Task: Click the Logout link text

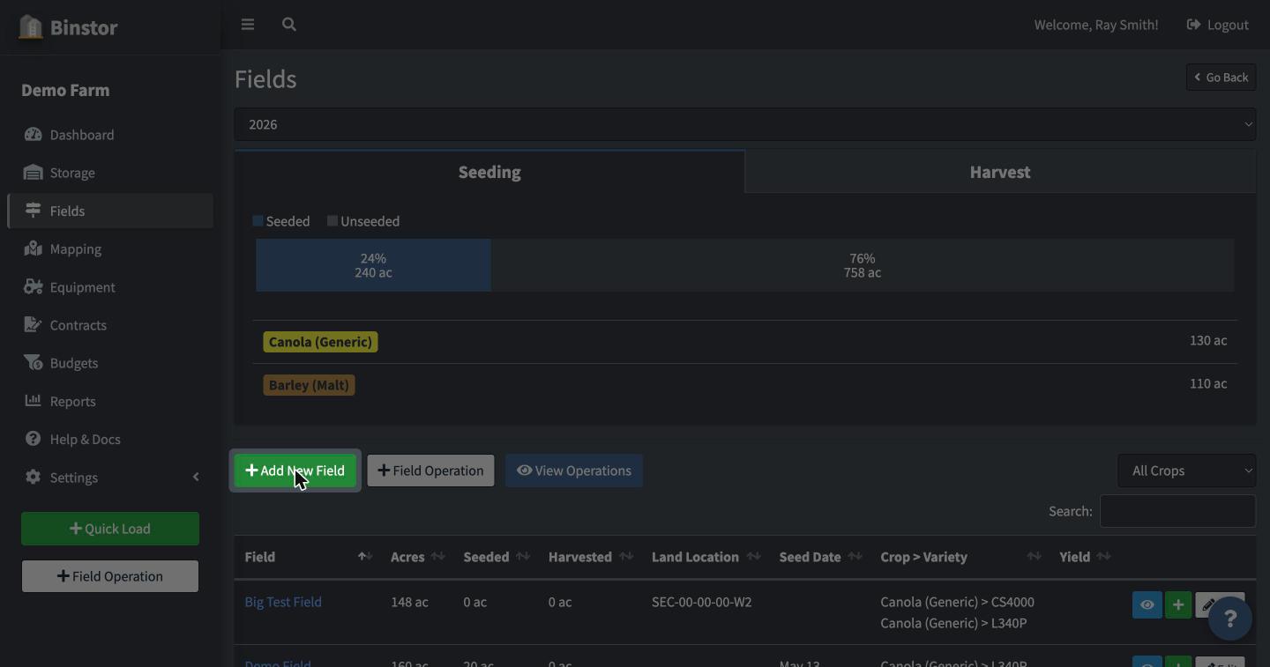Action: [x=1228, y=25]
